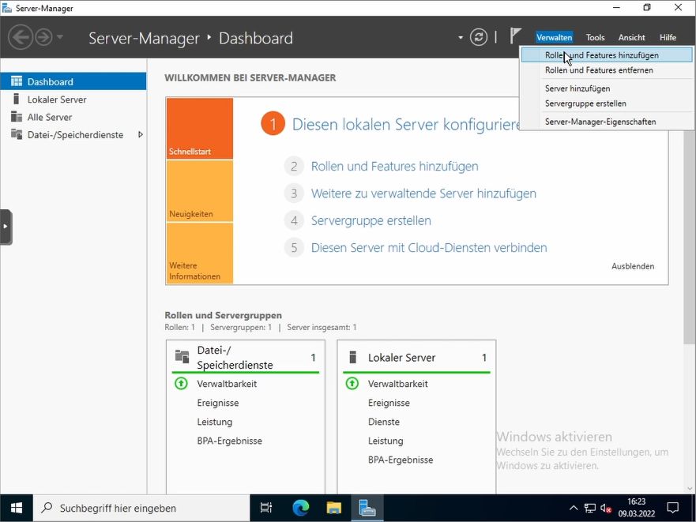
Task: Select Datei-/Speicherdienste in sidebar
Action: pyautogui.click(x=73, y=135)
